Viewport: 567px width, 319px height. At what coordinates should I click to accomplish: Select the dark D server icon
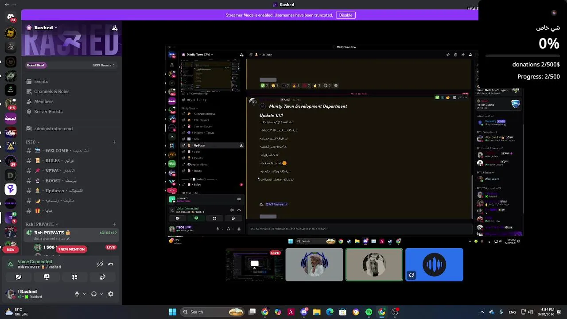(x=11, y=175)
